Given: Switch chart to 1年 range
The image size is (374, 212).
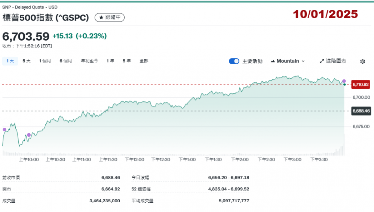Looking at the screenshot, I should click(x=110, y=61).
